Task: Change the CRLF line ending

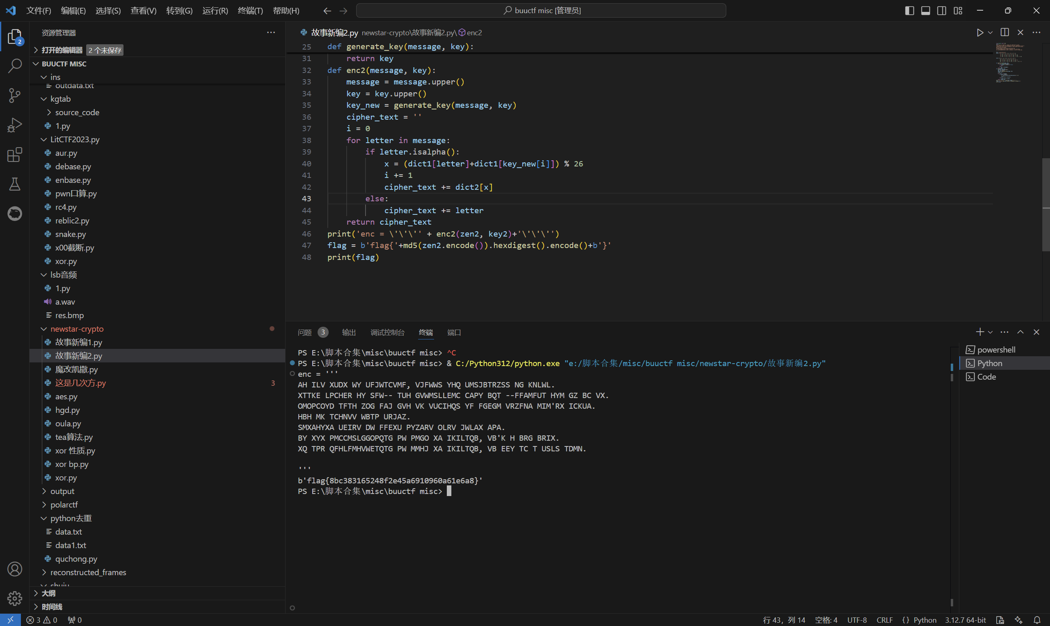Action: [885, 620]
